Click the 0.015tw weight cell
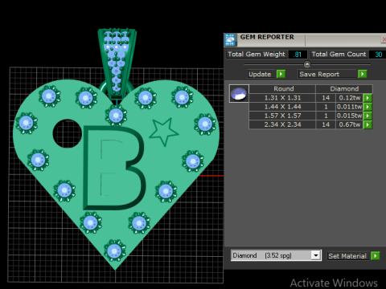The image size is (386, 289). pos(350,116)
